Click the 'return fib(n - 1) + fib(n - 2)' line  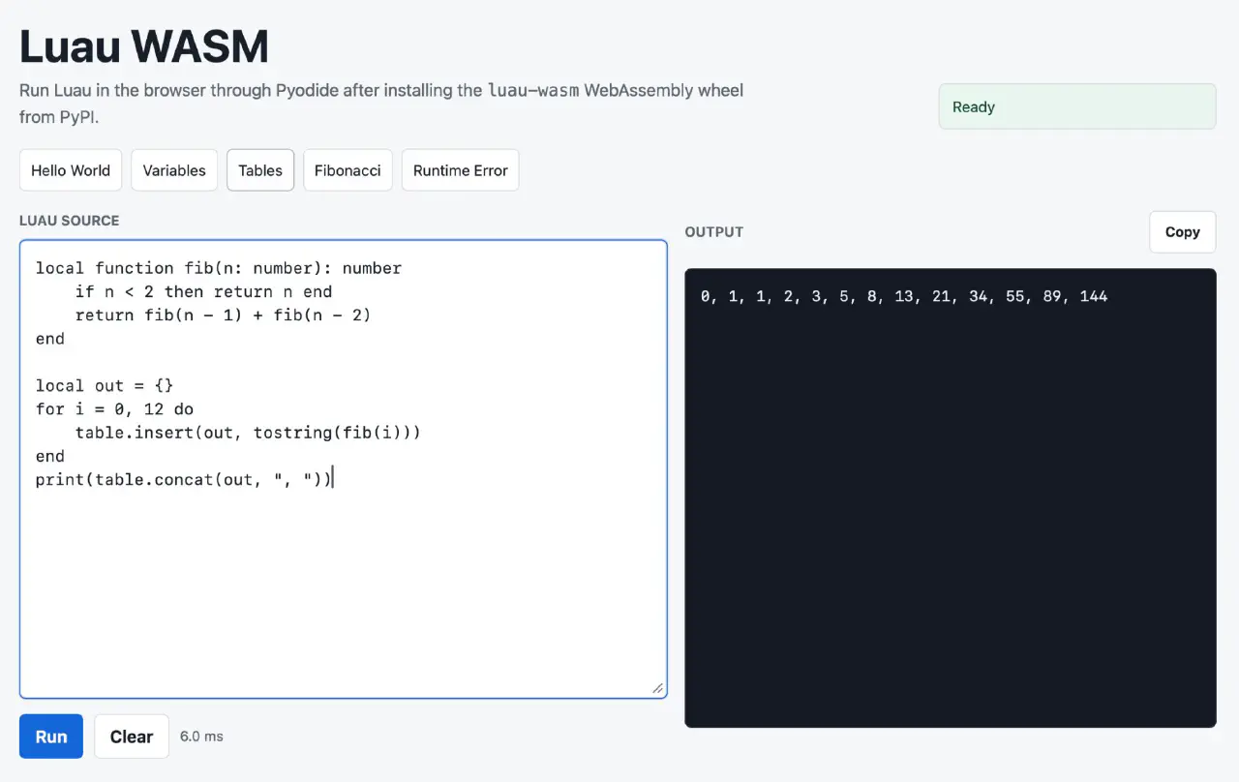(223, 315)
